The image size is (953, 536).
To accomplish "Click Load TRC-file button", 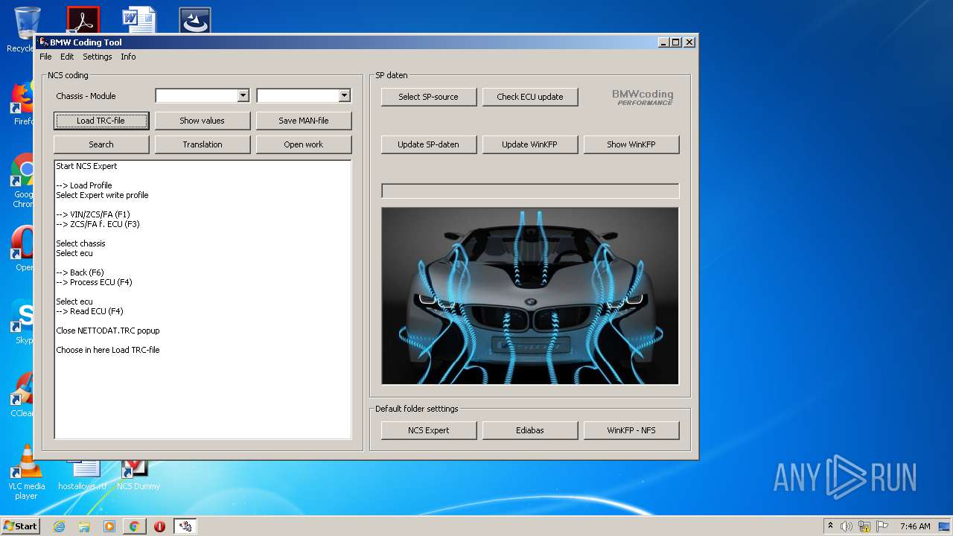I will point(101,121).
